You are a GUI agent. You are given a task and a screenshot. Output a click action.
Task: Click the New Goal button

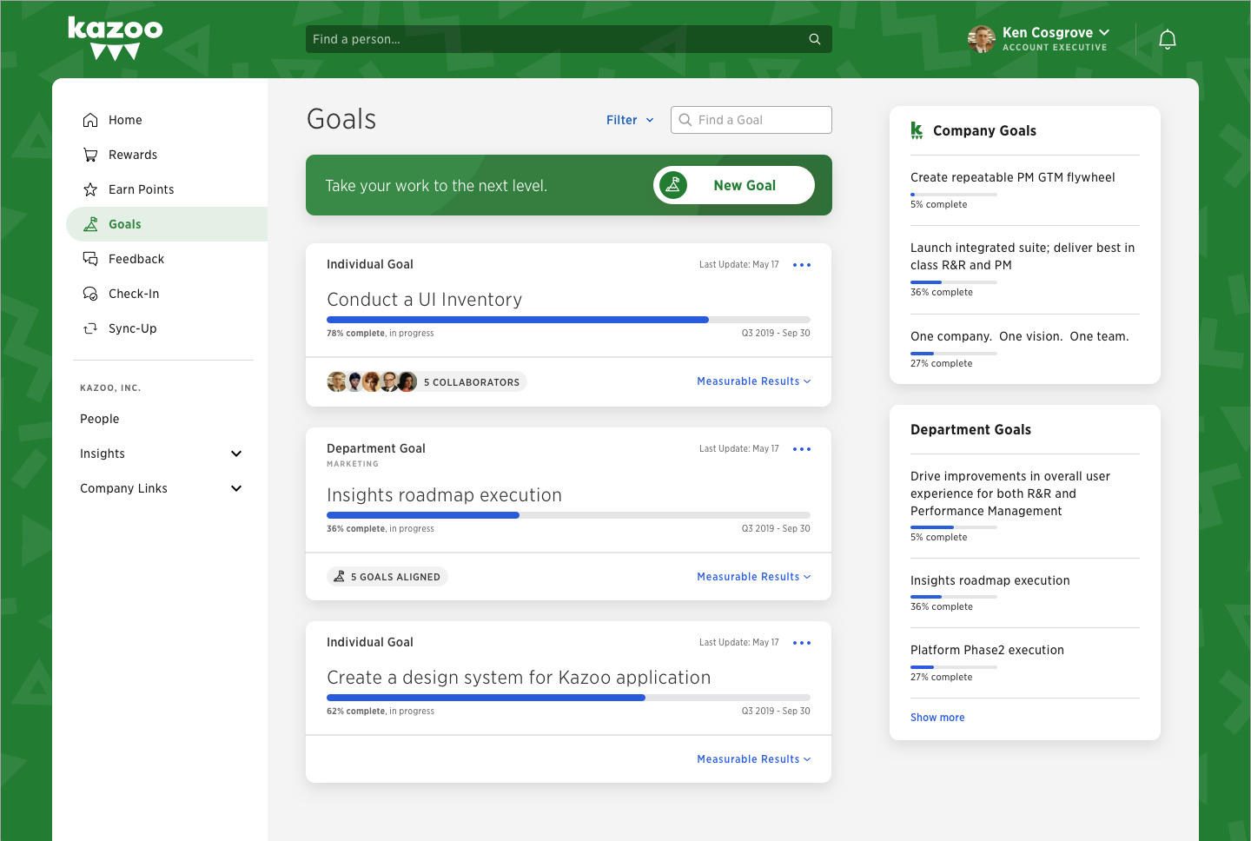pos(734,185)
